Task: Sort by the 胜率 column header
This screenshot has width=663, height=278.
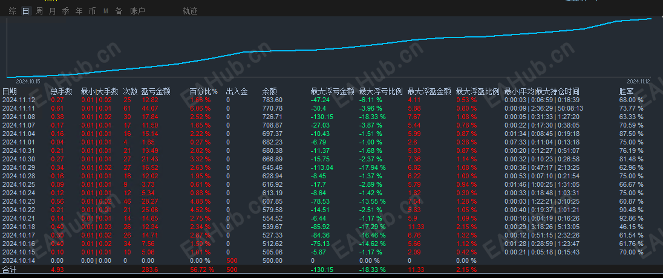Action: (626, 91)
